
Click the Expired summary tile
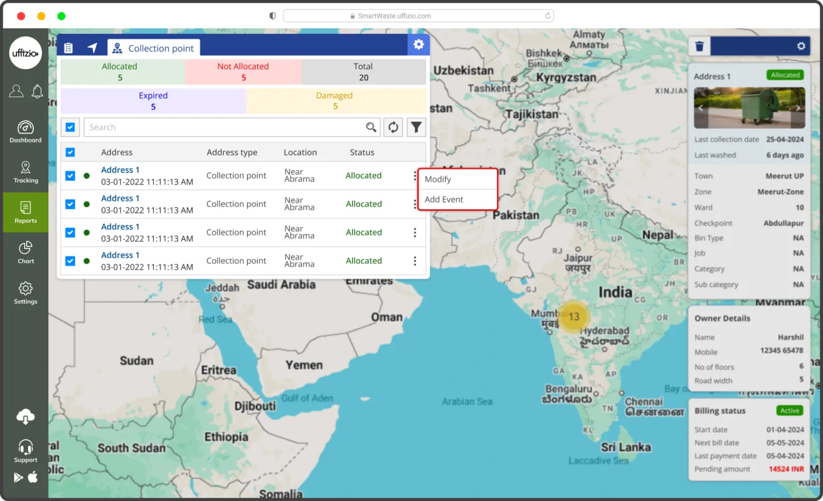coord(153,101)
